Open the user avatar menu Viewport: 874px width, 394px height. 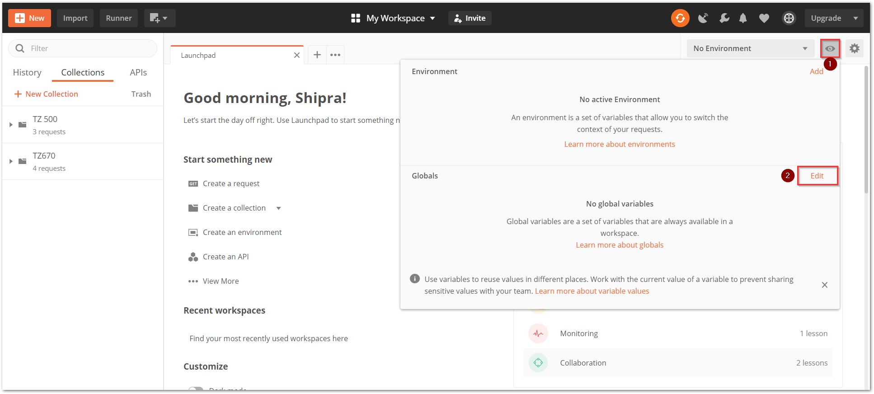click(789, 18)
